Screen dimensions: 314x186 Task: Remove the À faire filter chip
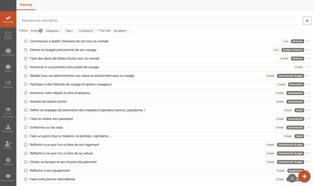40,31
